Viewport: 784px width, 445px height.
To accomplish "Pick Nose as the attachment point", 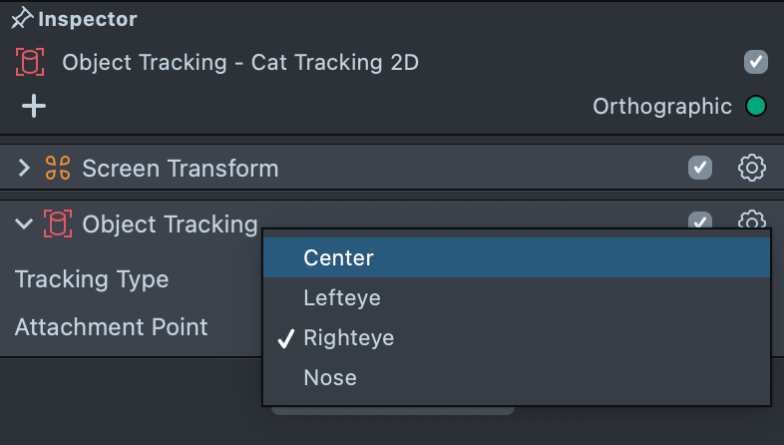I will [330, 378].
